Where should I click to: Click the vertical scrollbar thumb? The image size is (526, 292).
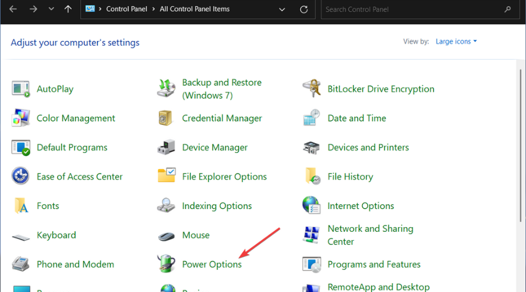click(521, 145)
